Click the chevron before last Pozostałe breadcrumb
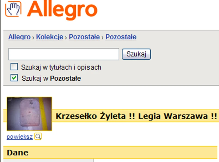This screenshot has width=219, height=162. (103, 38)
